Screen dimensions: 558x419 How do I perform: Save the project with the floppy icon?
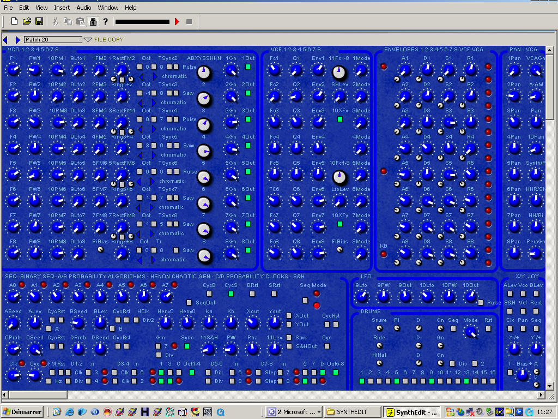[39, 21]
